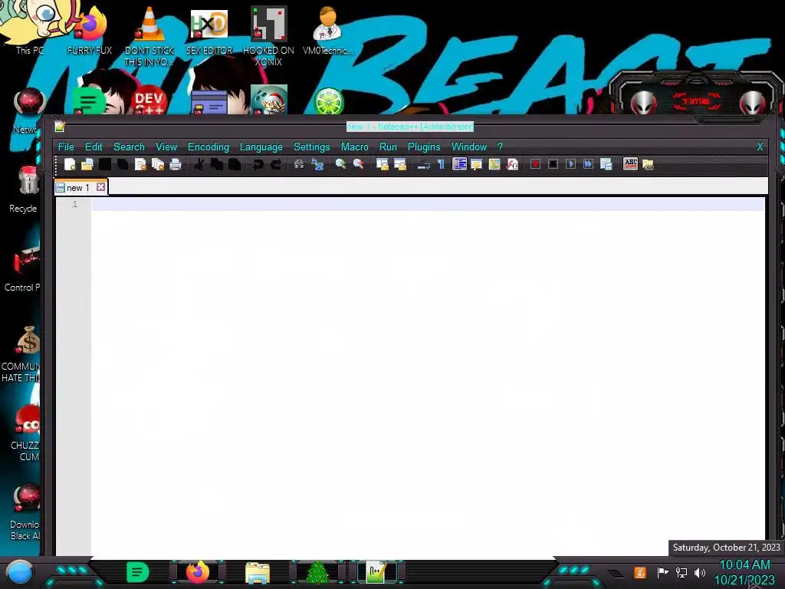The height and width of the screenshot is (589, 785).
Task: Open the File menu
Action: tap(66, 146)
